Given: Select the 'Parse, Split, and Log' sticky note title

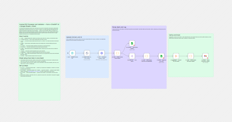Looking at the screenshot, I should tap(119, 27).
